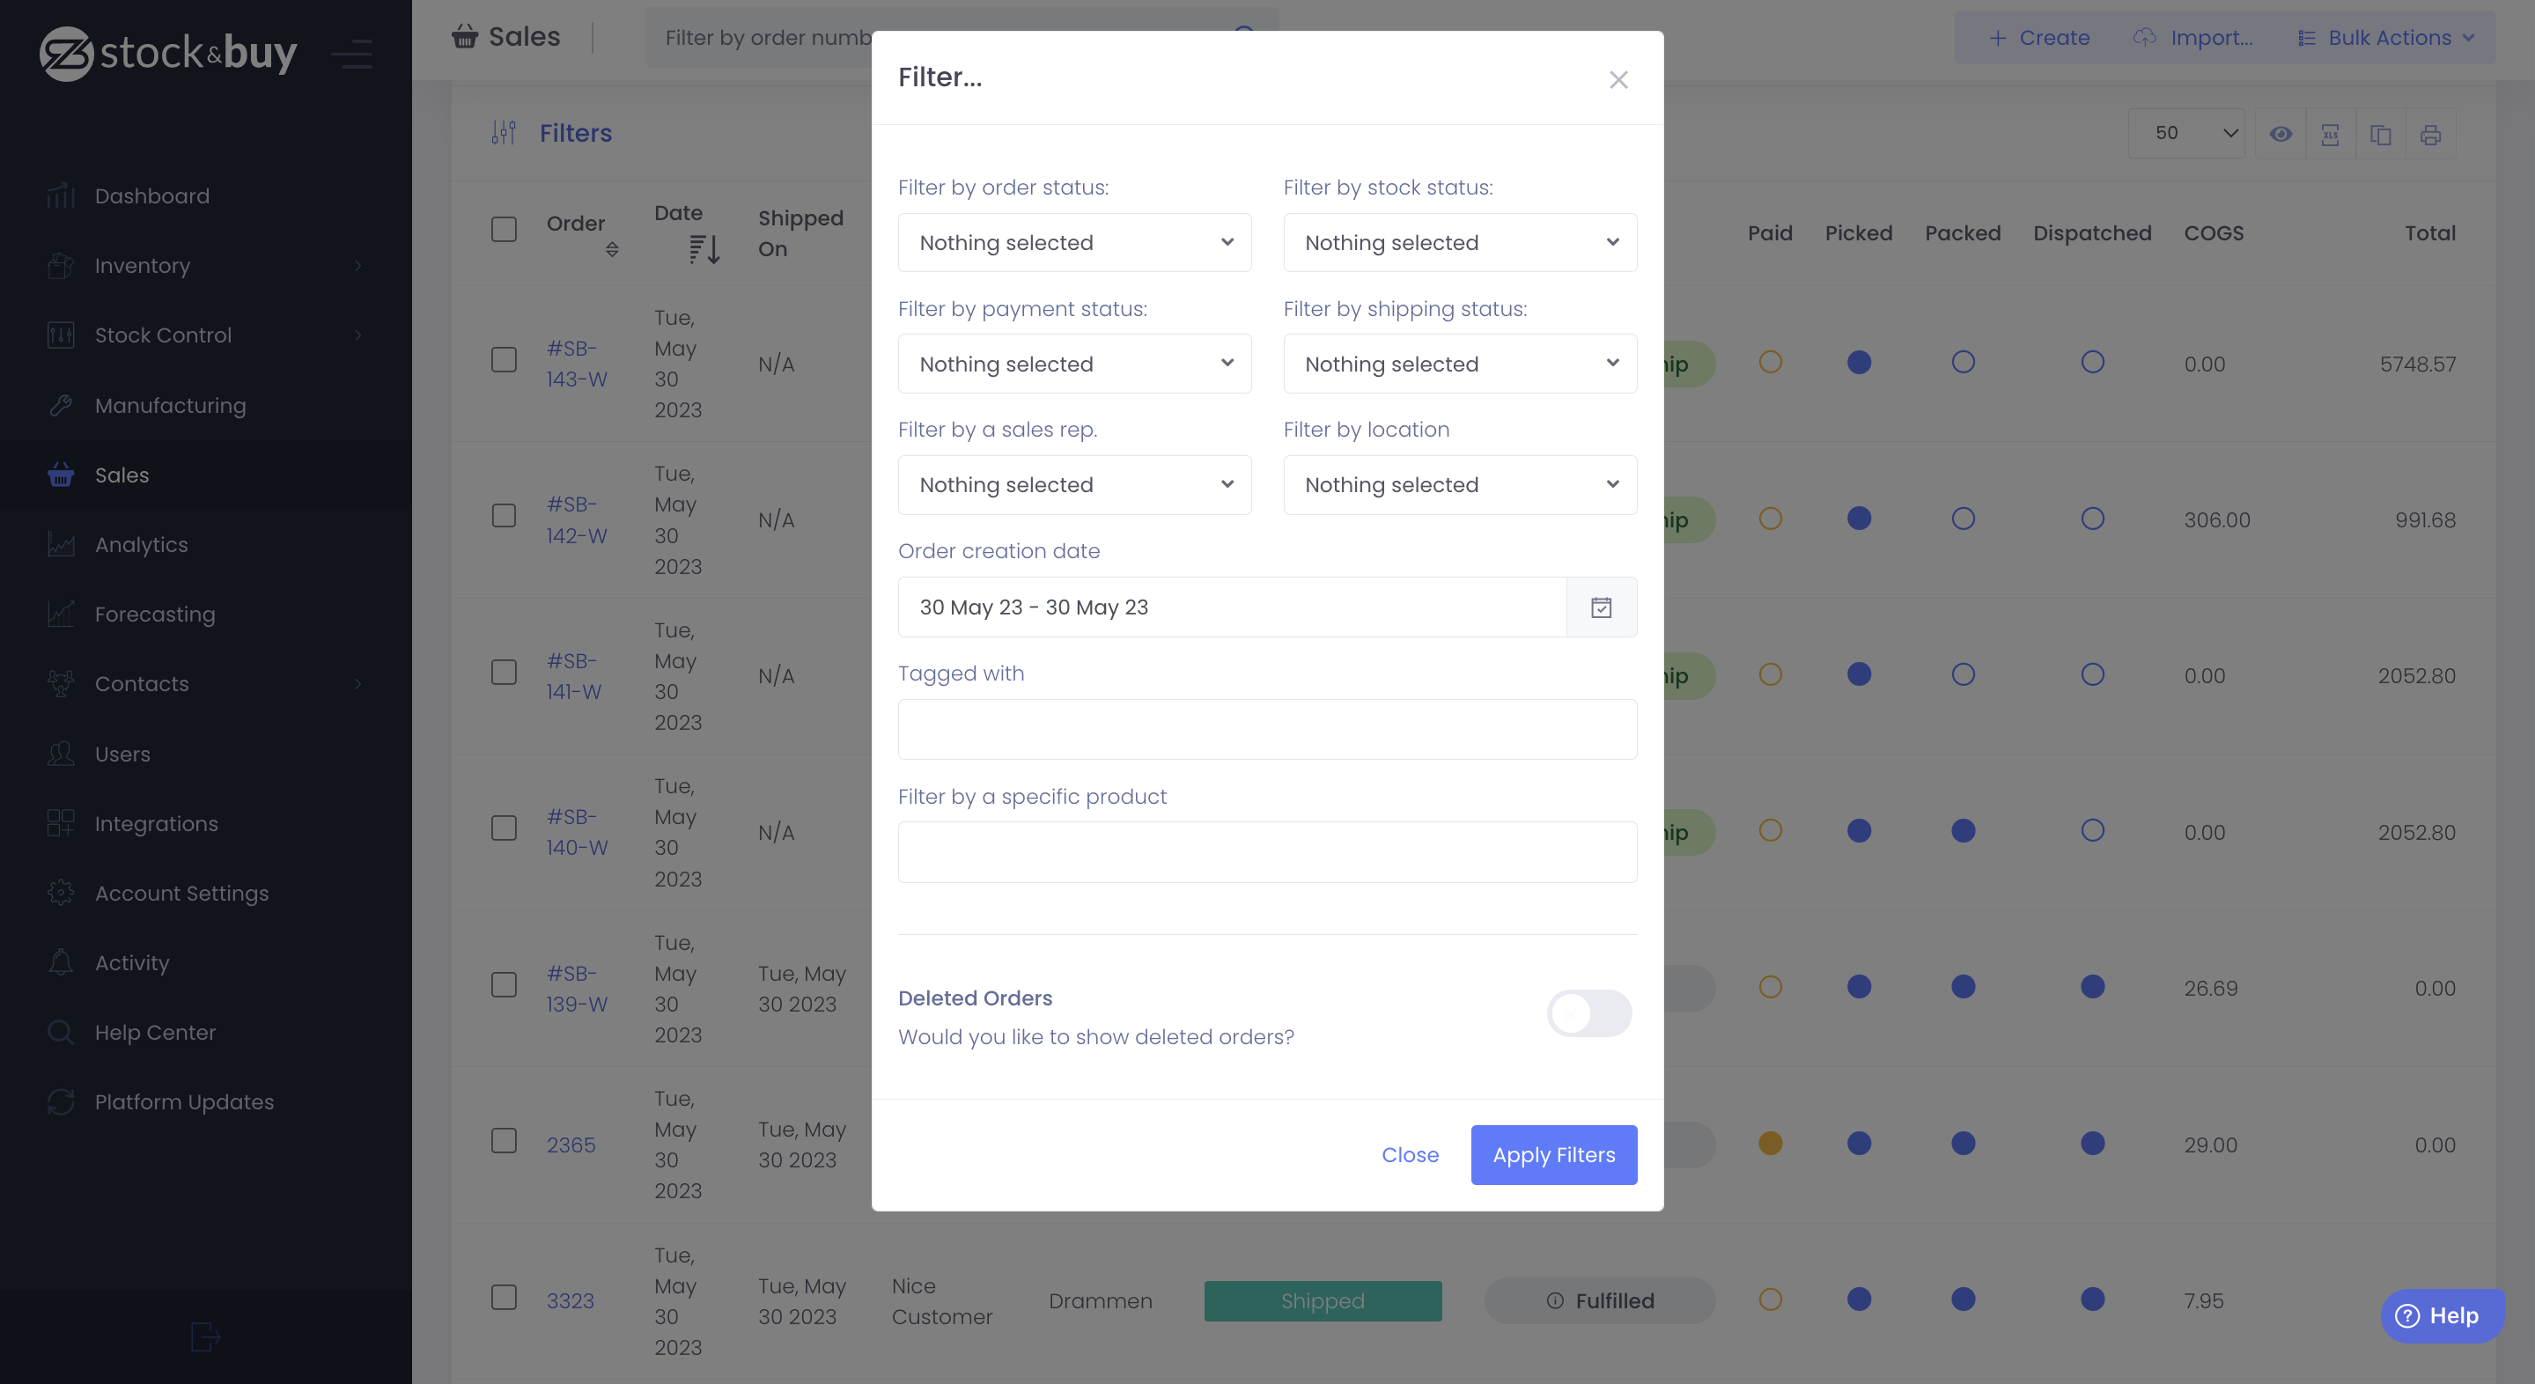The image size is (2535, 1384).
Task: Open the Filter by payment status dropdown
Action: (x=1074, y=364)
